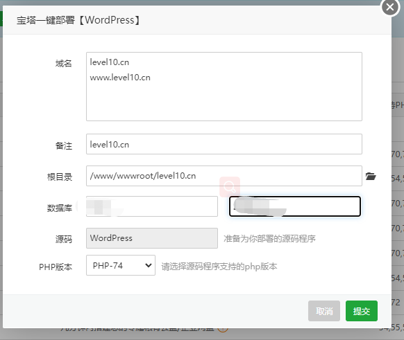Image resolution: width=404 pixels, height=340 pixels.
Task: Open the PHP-74 version dropdown
Action: [121, 265]
